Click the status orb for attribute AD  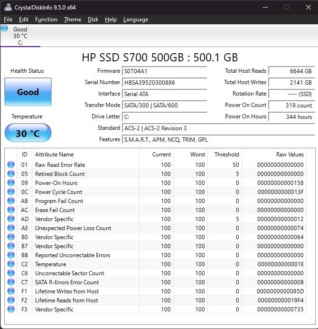pyautogui.click(x=11, y=219)
